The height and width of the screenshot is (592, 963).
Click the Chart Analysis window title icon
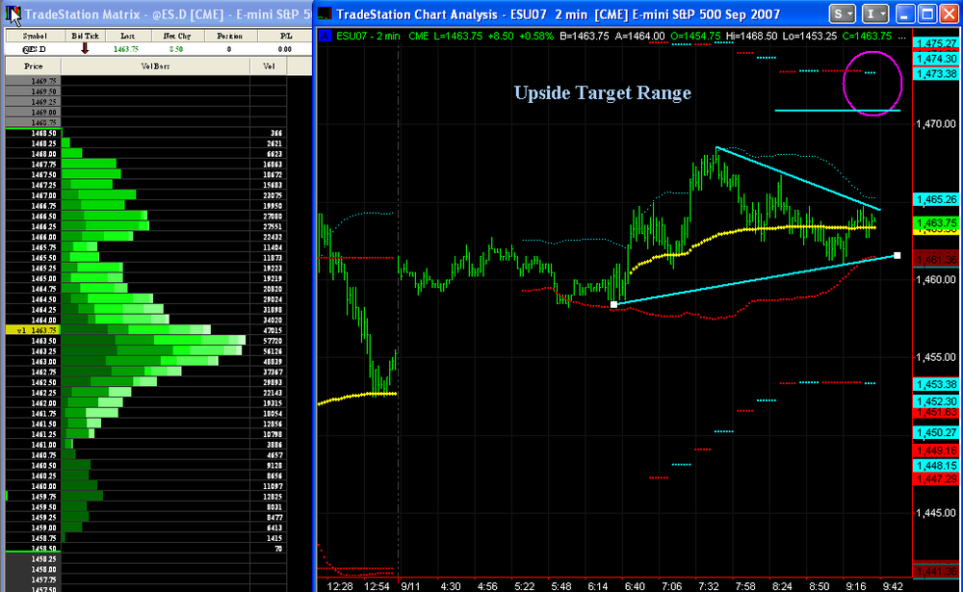[x=325, y=13]
